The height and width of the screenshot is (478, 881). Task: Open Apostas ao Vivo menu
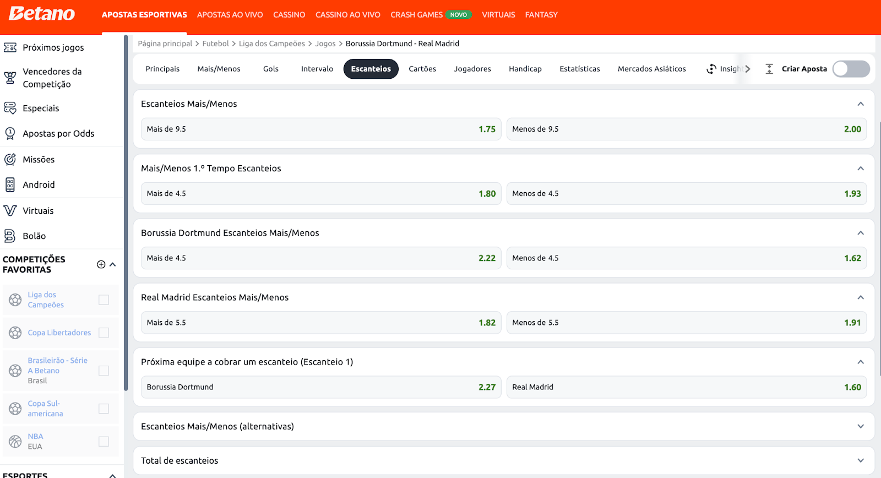[x=230, y=15]
